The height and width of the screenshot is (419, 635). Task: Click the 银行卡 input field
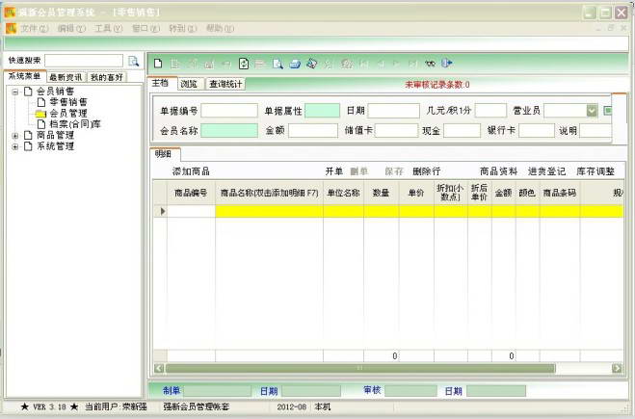click(536, 130)
